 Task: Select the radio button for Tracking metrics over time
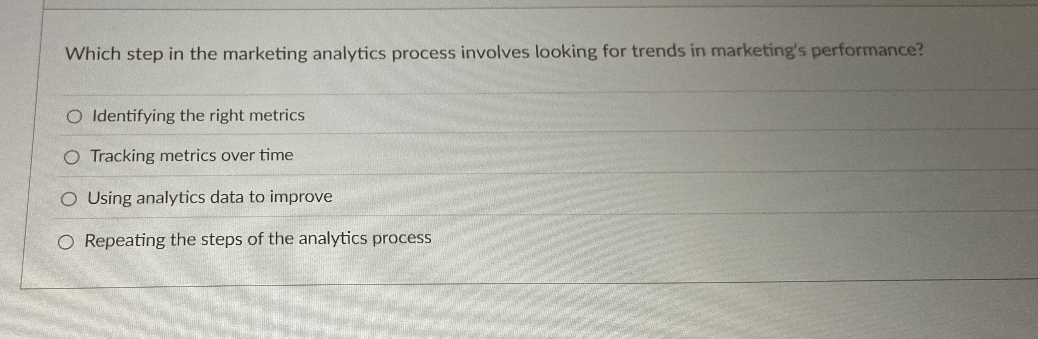73,157
